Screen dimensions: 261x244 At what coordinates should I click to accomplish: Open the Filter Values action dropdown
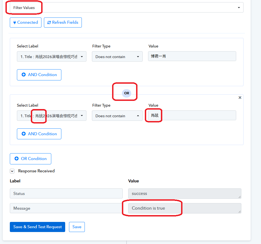tap(127, 7)
